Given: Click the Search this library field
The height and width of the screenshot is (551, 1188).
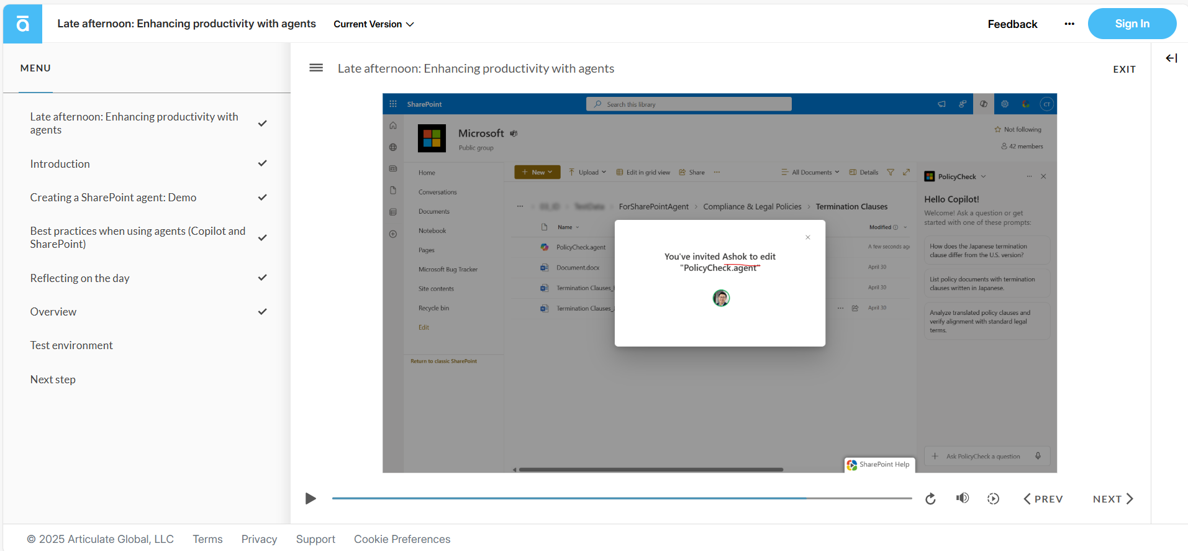Looking at the screenshot, I should pyautogui.click(x=689, y=104).
